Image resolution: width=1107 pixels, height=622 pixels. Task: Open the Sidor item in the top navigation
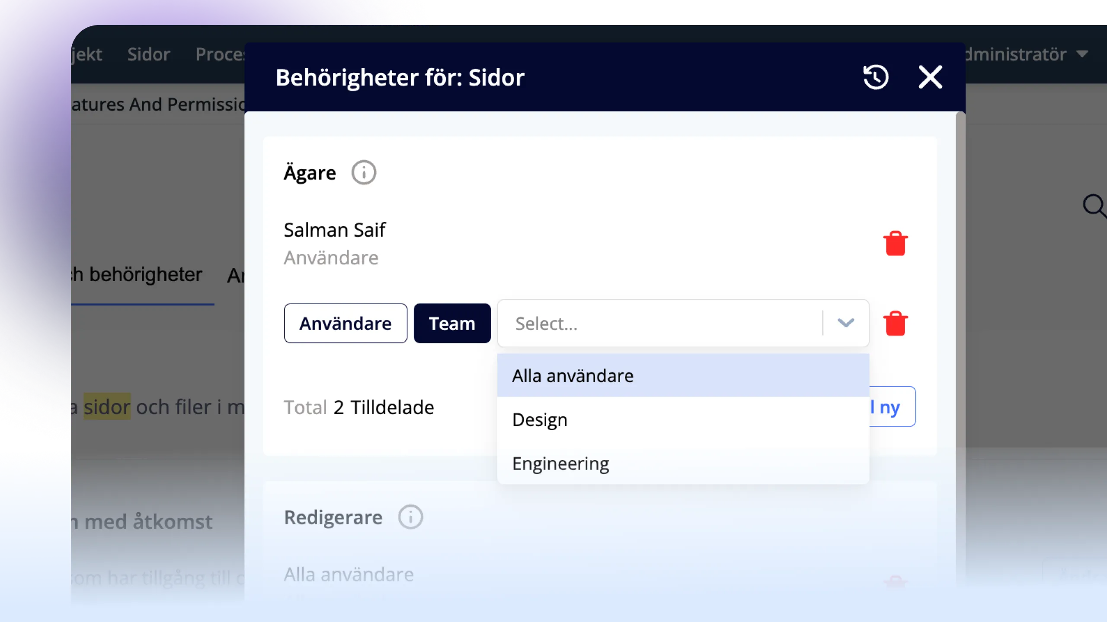149,54
